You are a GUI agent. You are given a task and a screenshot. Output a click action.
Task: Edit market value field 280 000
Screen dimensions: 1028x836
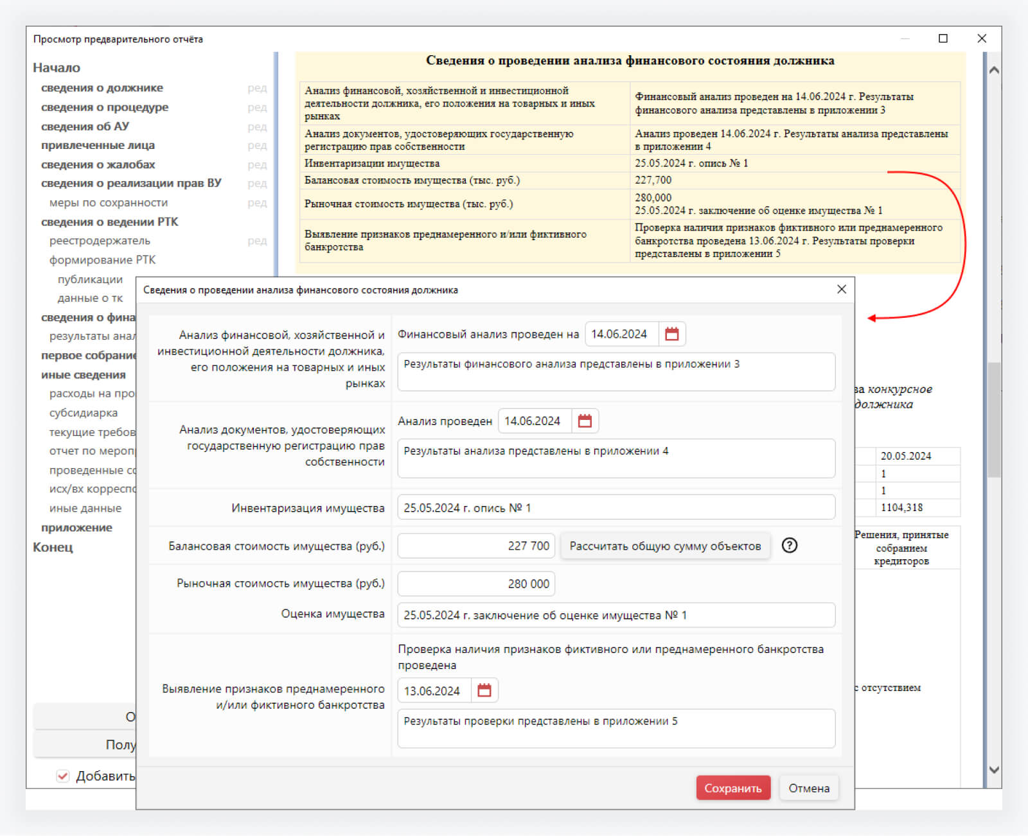[x=476, y=584]
